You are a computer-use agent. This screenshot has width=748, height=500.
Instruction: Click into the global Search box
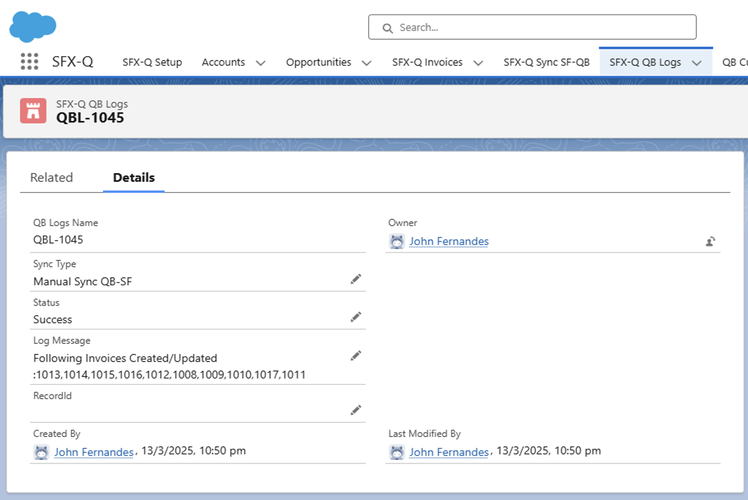[532, 28]
